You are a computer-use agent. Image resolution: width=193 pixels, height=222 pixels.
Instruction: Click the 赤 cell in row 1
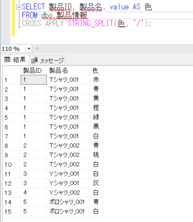pyautogui.click(x=96, y=80)
